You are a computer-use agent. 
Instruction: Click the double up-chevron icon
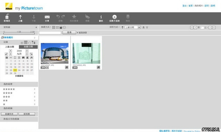coord(144,27)
